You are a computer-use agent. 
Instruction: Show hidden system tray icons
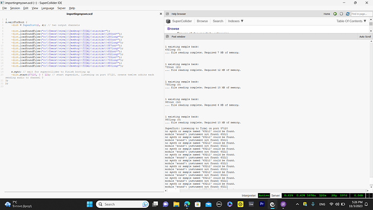[x=297, y=204]
